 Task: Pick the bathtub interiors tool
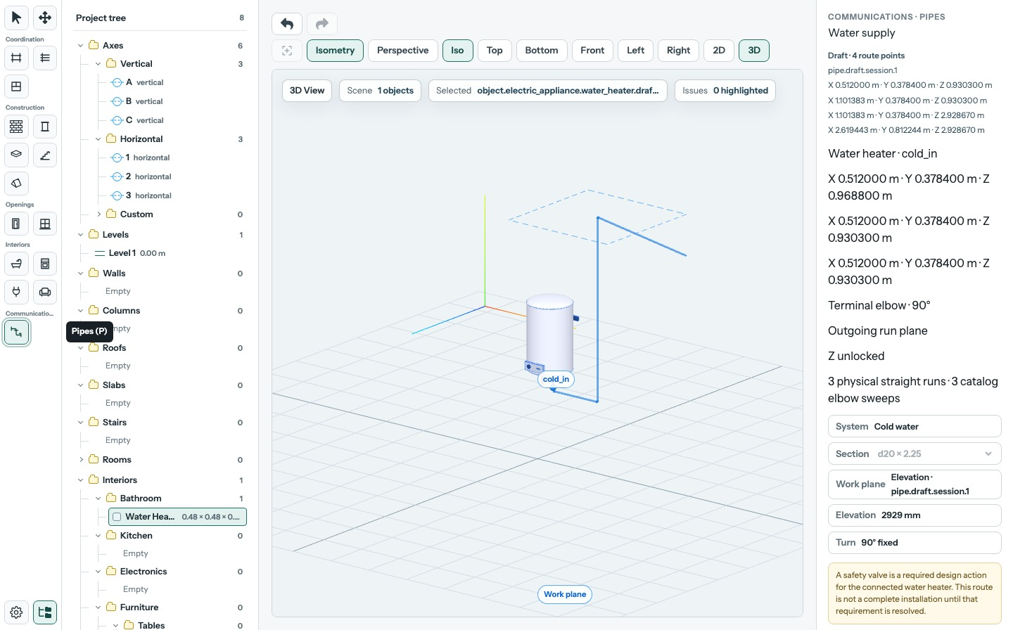tap(16, 264)
